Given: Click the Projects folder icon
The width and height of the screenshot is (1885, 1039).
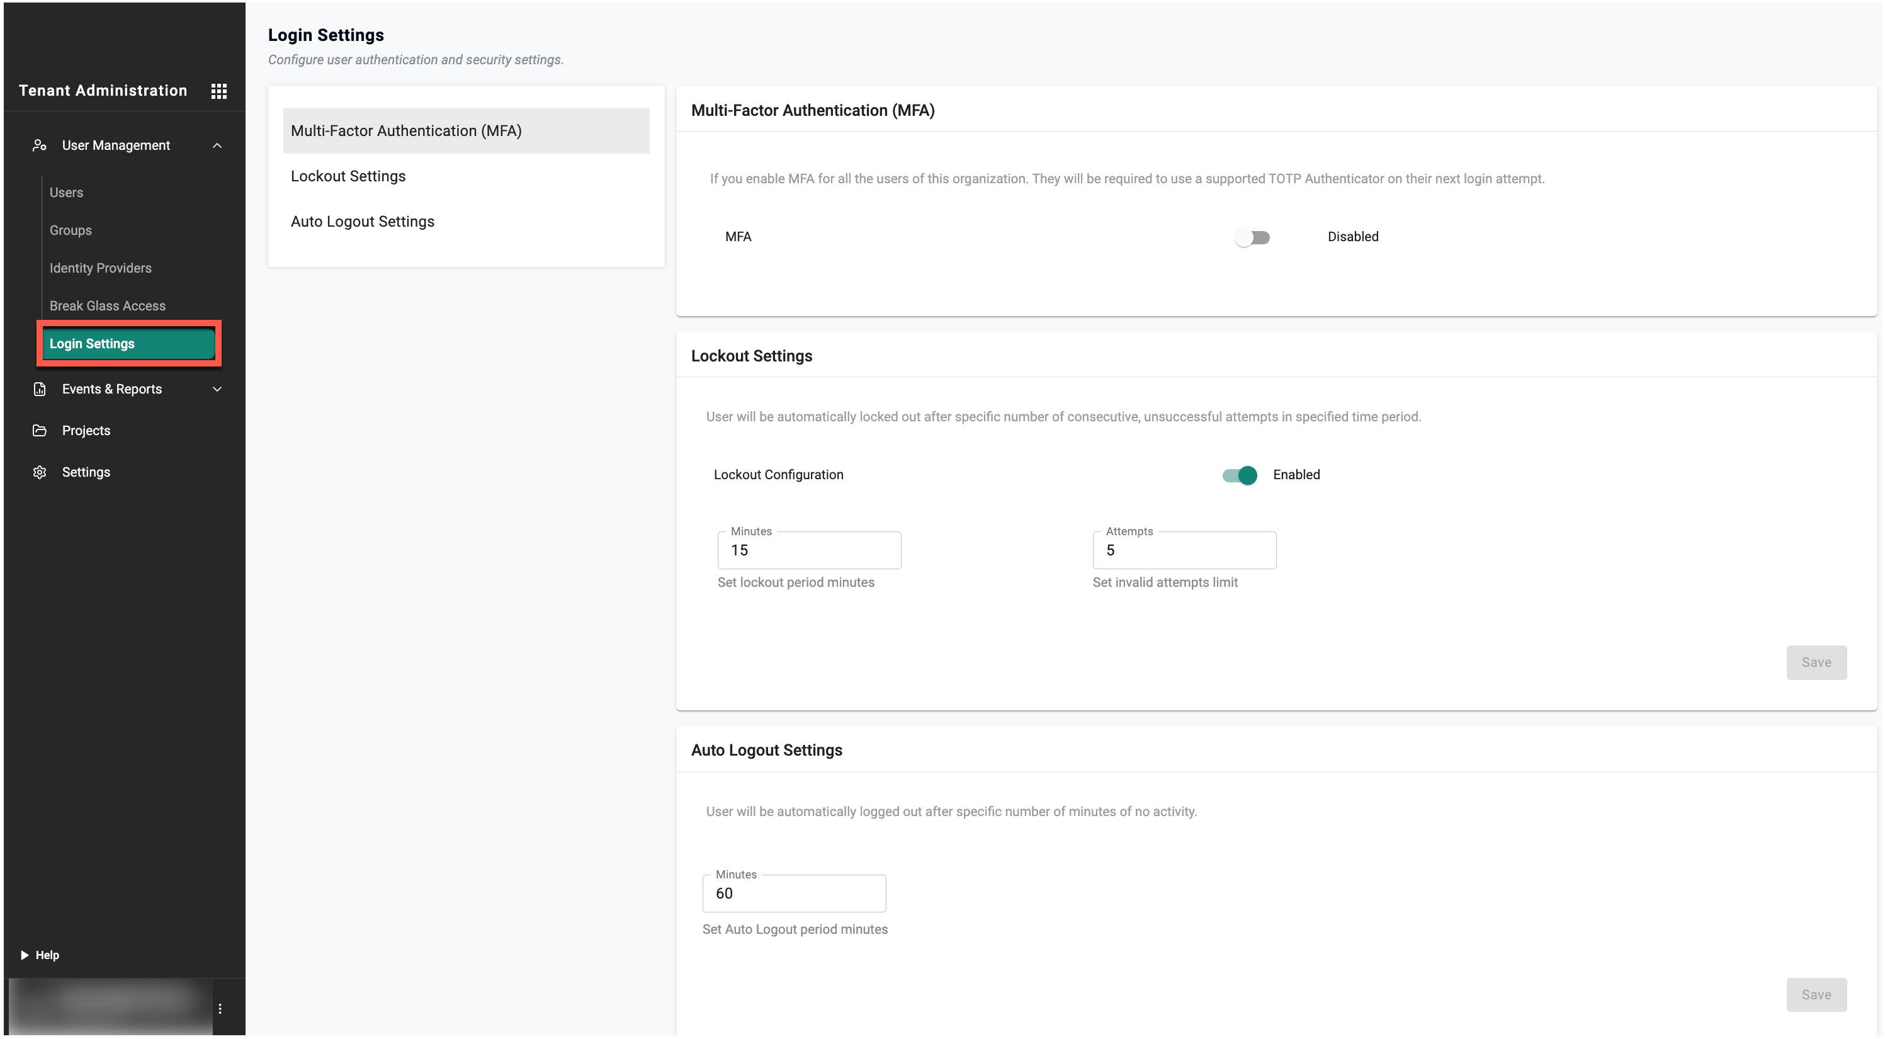Looking at the screenshot, I should click(x=40, y=430).
